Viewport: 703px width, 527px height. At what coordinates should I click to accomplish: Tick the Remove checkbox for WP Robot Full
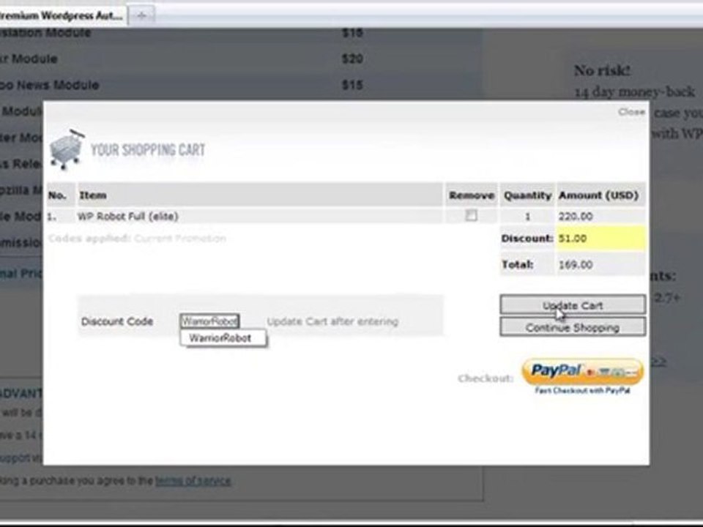[471, 215]
